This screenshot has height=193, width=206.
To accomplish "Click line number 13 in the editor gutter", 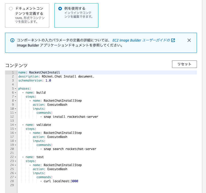I will tap(12, 121).
